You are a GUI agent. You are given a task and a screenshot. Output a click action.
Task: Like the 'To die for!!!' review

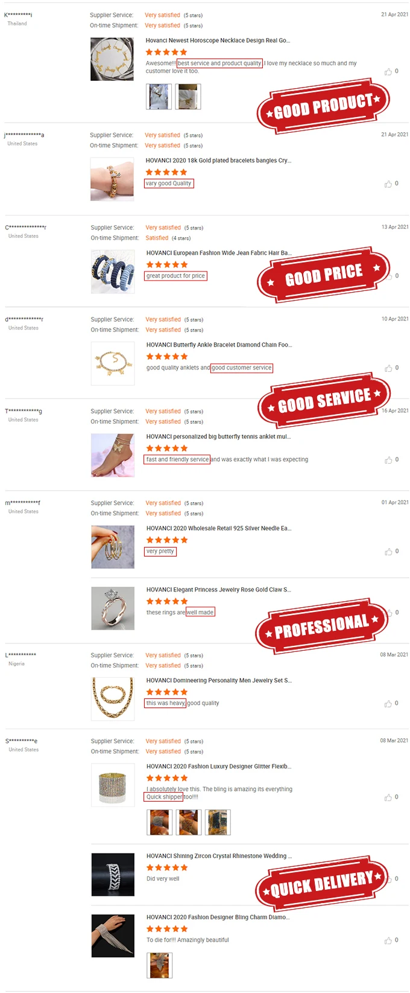388,940
